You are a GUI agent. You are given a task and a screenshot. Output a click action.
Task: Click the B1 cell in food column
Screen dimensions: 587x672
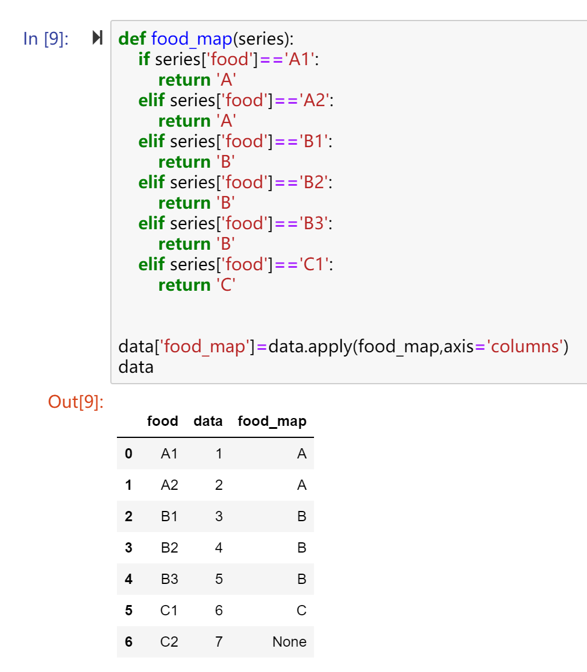coord(169,516)
